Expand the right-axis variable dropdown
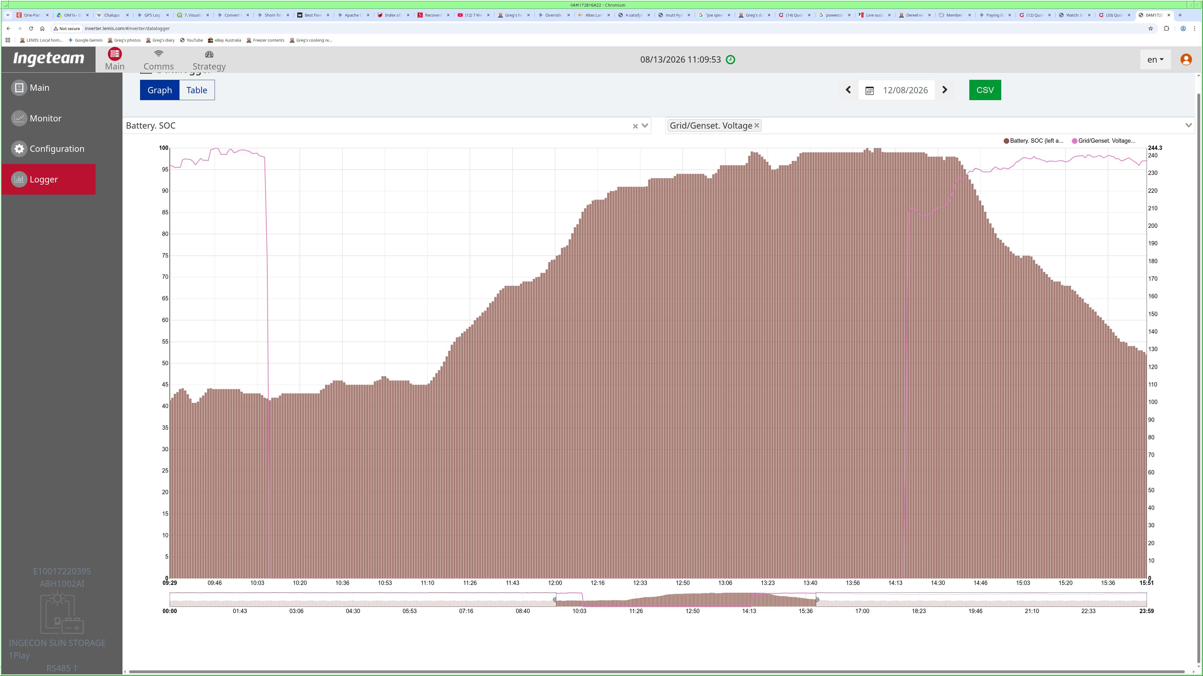Screen dimensions: 1203x676 [1189, 125]
